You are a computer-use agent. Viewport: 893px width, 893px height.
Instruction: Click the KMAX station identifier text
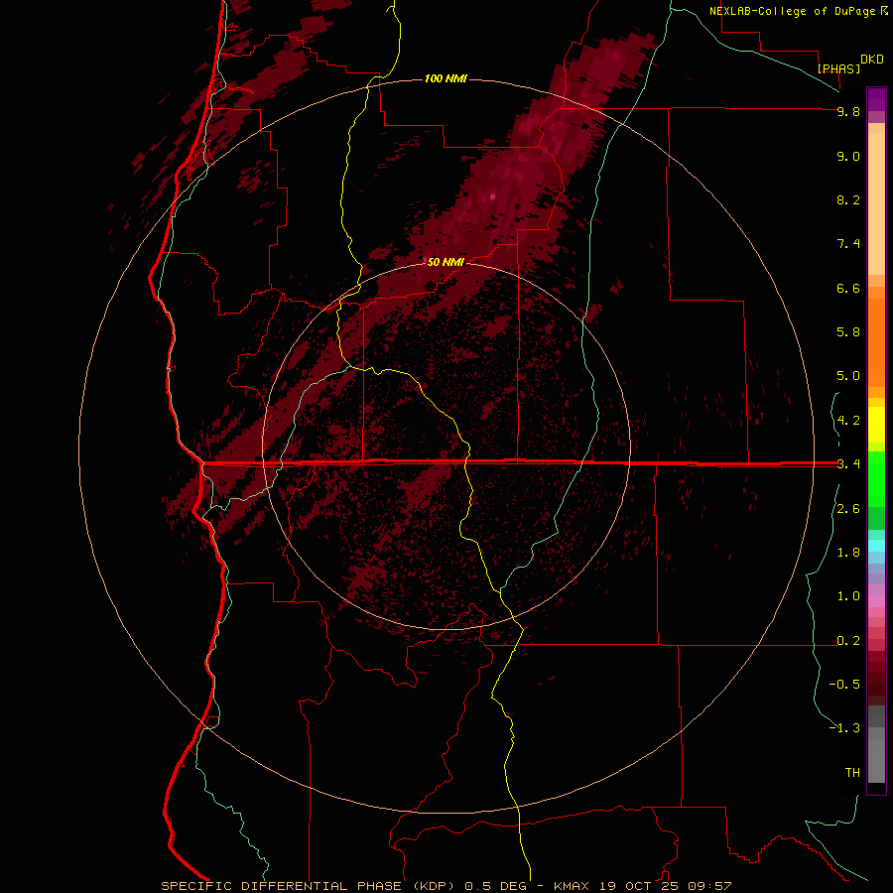pos(573,886)
